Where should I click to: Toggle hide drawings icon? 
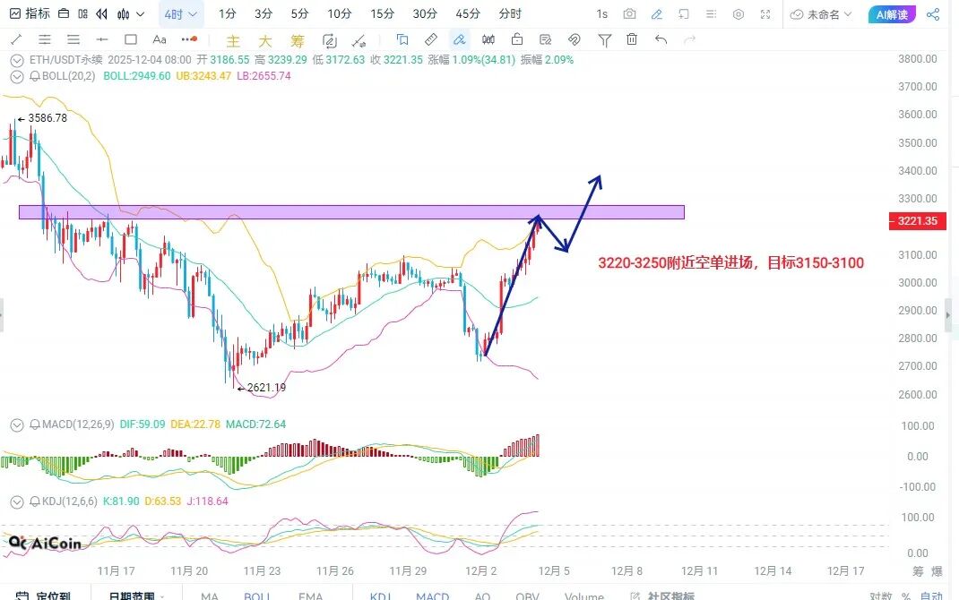pyautogui.click(x=574, y=39)
